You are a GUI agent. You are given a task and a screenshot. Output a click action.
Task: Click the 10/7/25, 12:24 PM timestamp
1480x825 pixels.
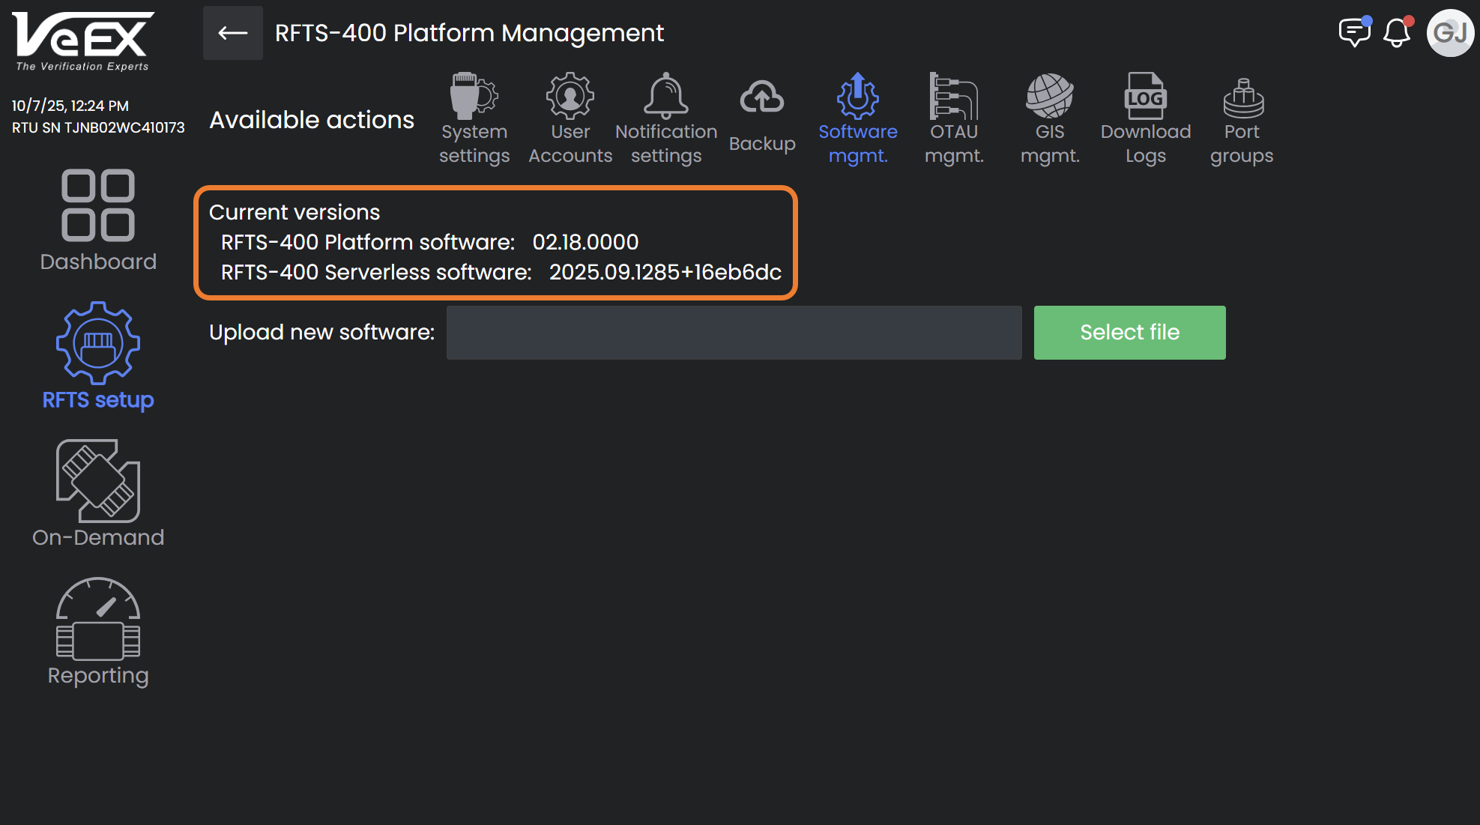(x=70, y=106)
